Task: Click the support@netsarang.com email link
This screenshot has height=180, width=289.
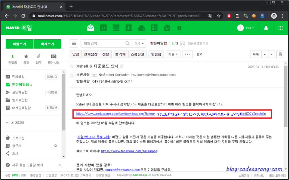Action: (x=123, y=170)
